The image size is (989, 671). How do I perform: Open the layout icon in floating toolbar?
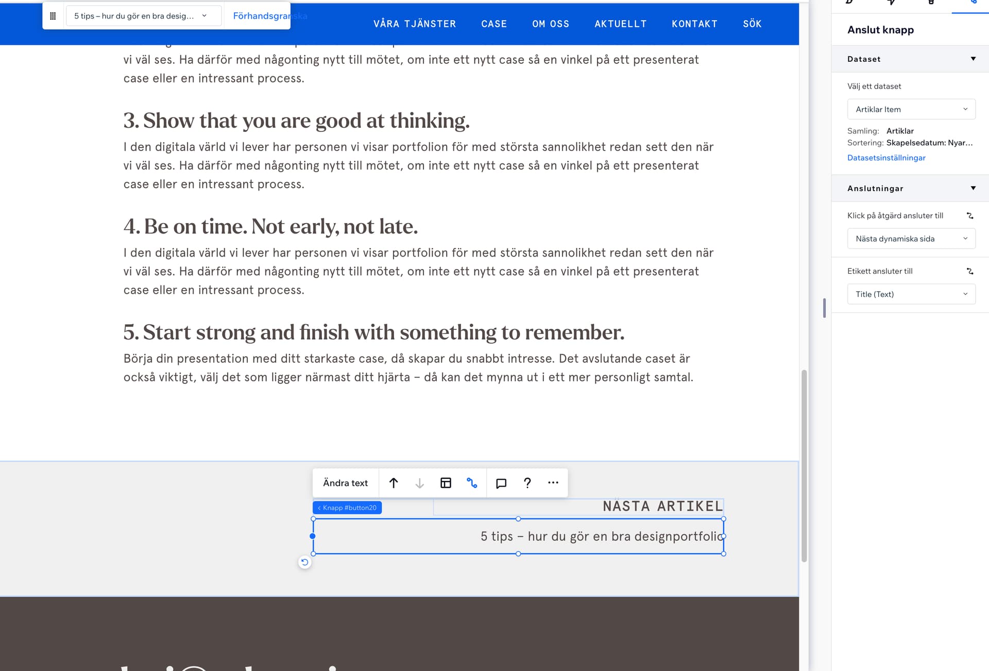(x=446, y=483)
